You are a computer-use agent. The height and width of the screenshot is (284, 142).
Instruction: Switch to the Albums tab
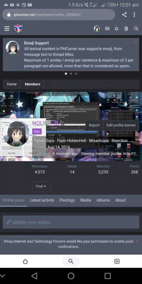pyautogui.click(x=103, y=200)
